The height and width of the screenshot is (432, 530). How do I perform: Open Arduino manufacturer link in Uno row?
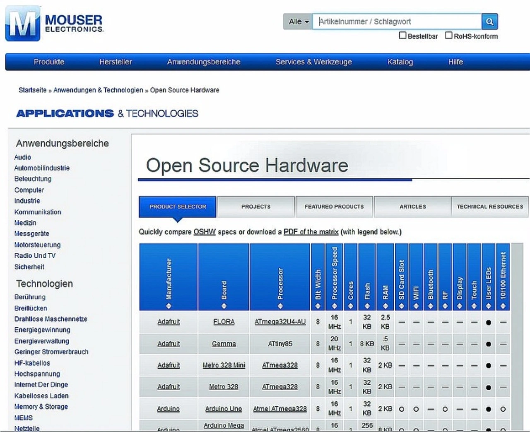click(x=169, y=409)
